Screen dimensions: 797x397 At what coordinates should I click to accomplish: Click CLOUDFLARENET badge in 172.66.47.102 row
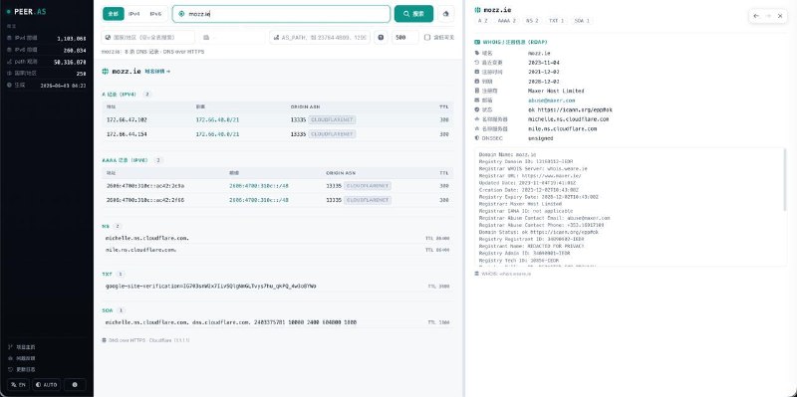pyautogui.click(x=332, y=119)
